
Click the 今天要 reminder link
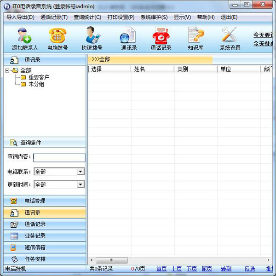263,35
